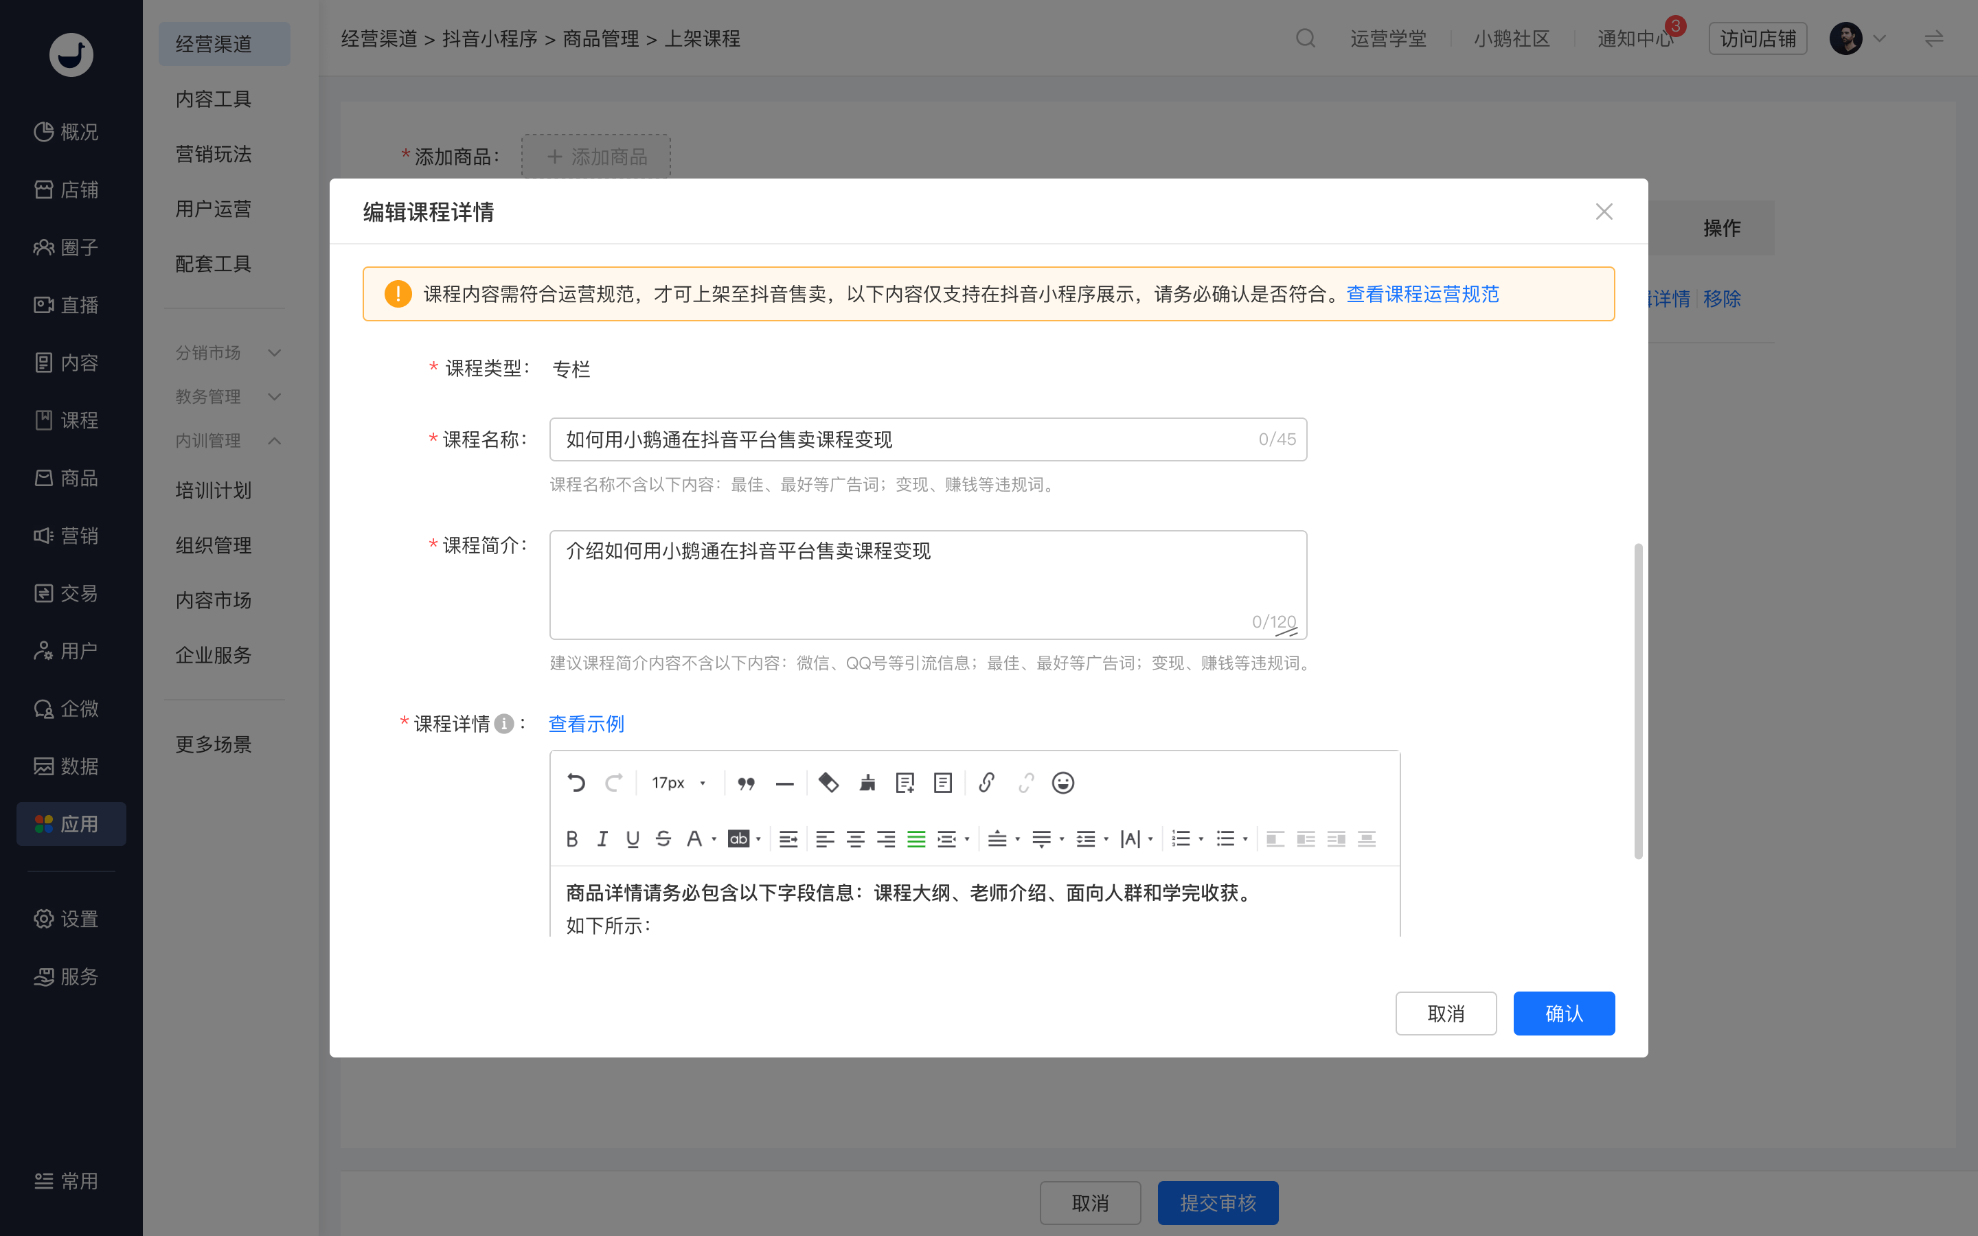Click 取消 in the dialog footer
The width and height of the screenshot is (1978, 1236).
[x=1446, y=1013]
